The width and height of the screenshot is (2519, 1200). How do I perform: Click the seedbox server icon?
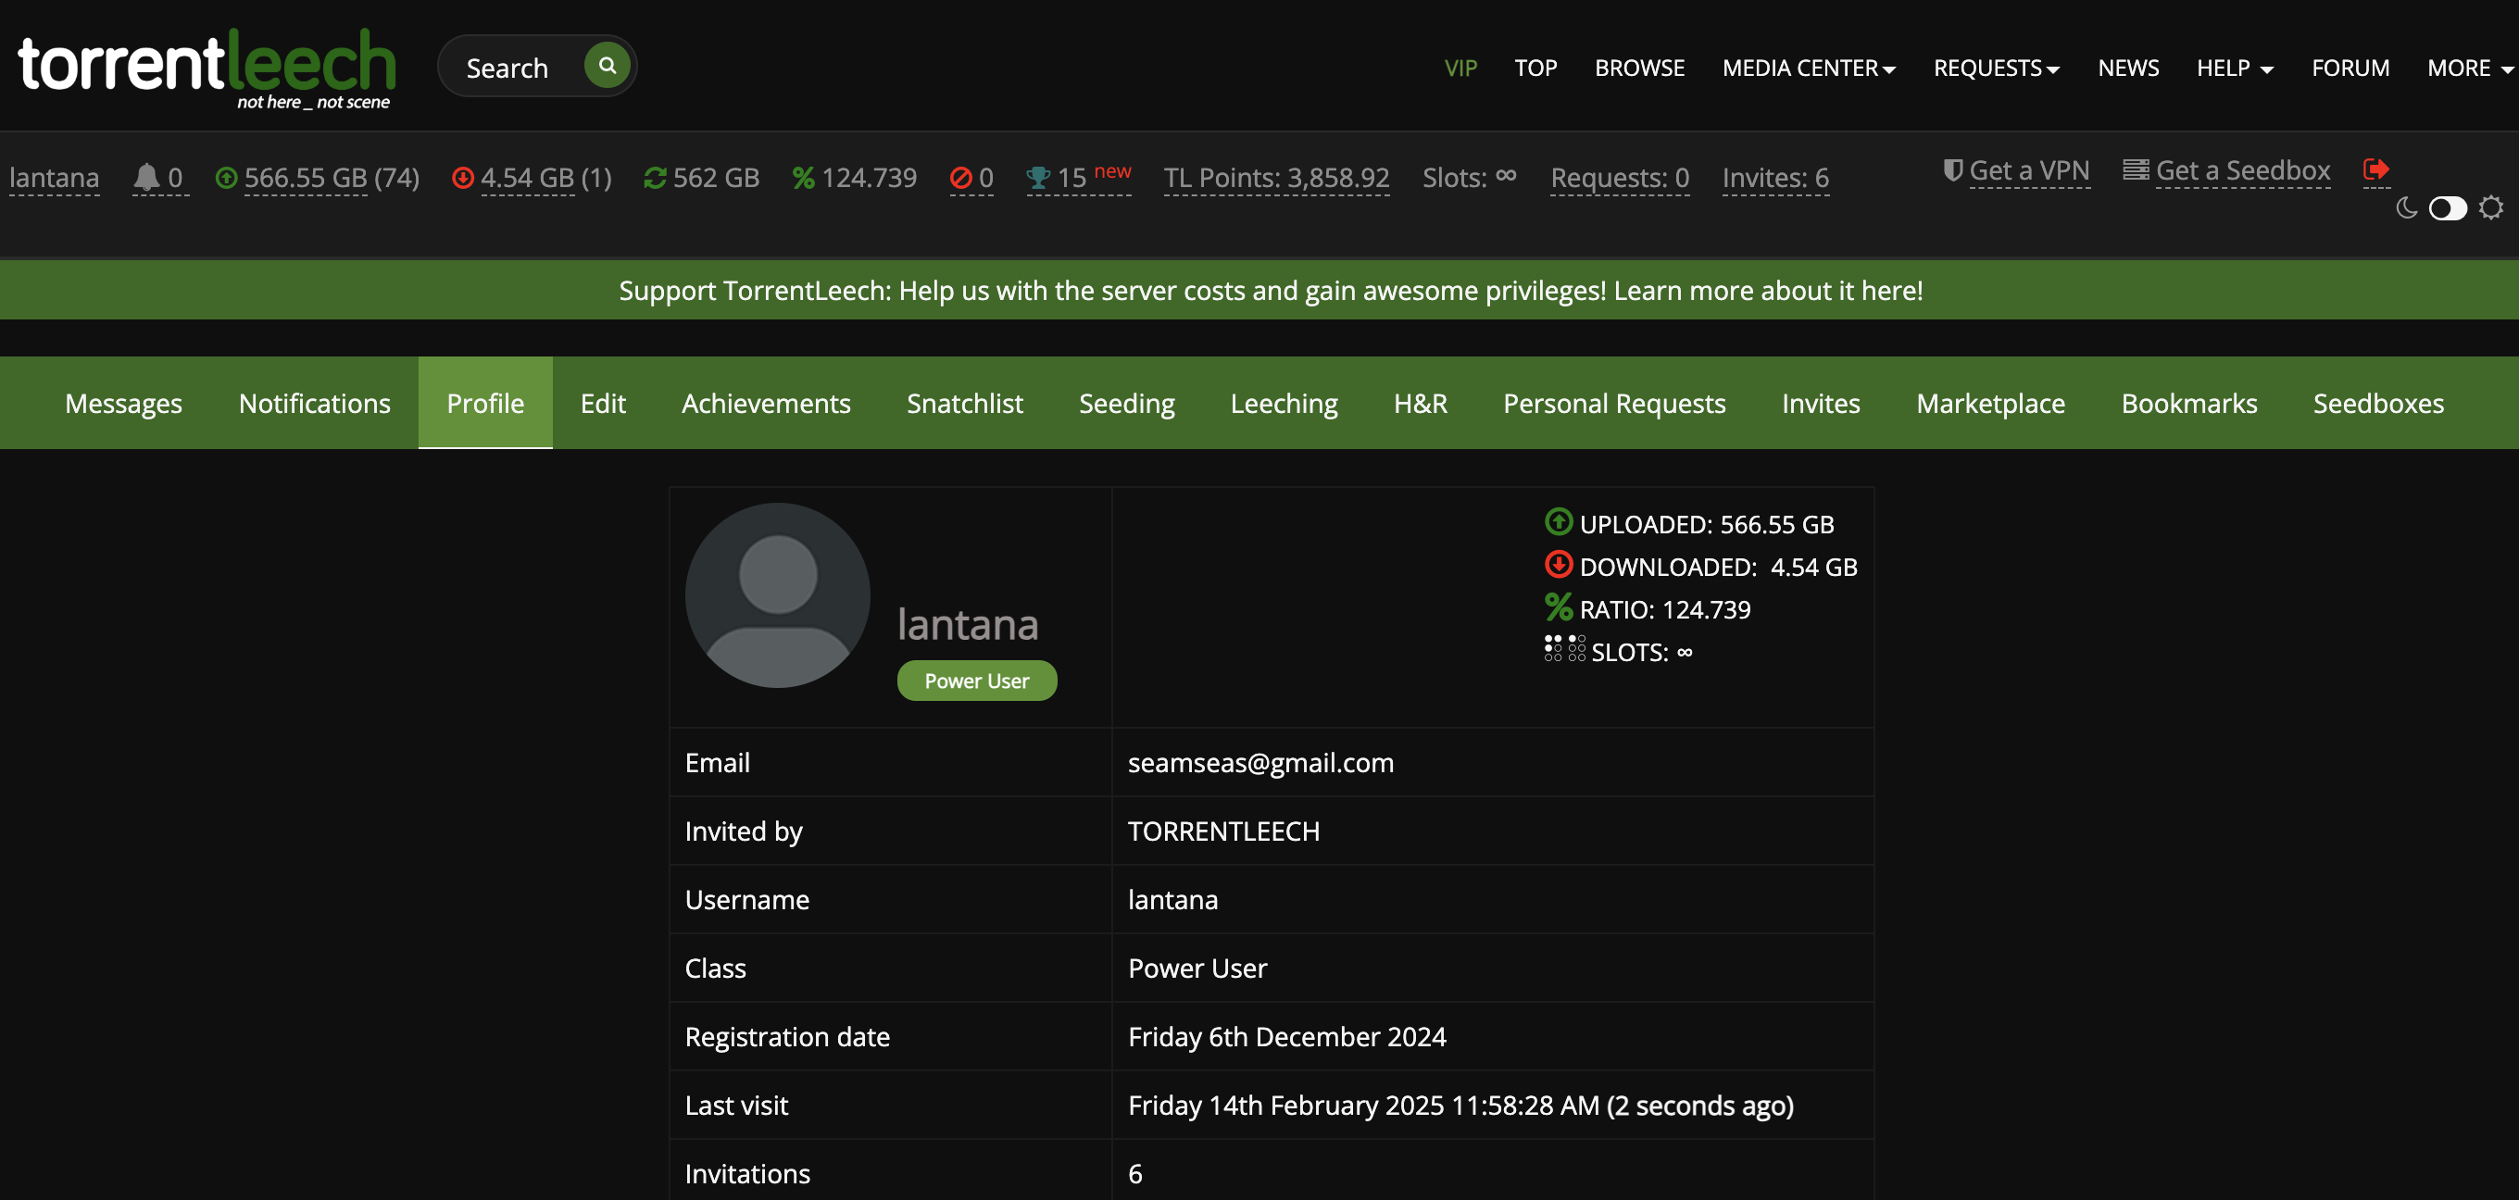tap(2136, 170)
